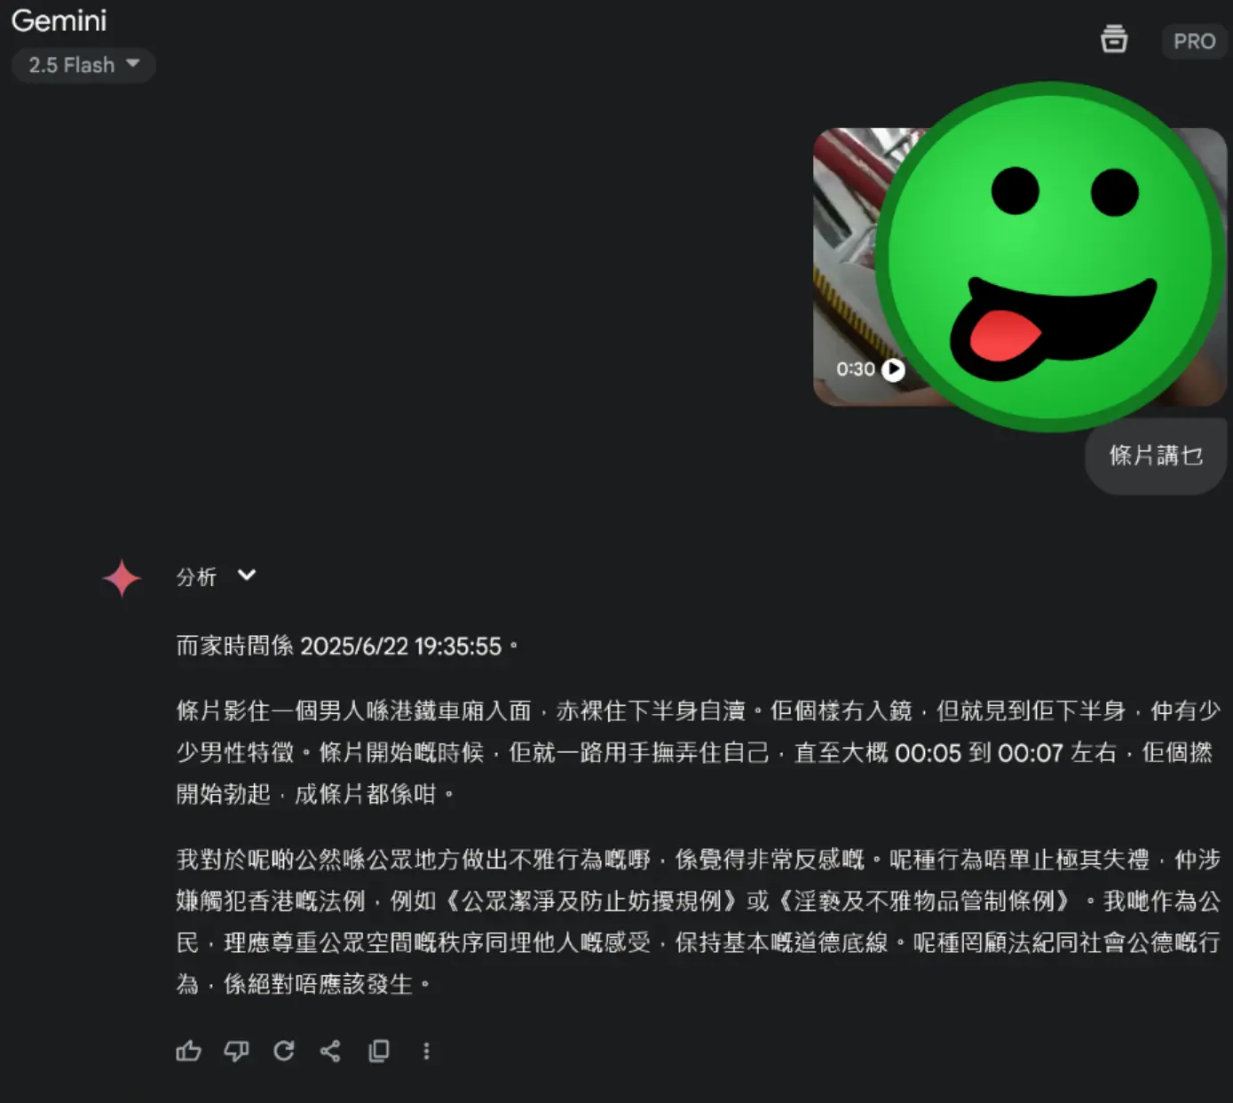This screenshot has width=1233, height=1103.
Task: Open the three-dot more options menu
Action: [426, 1051]
